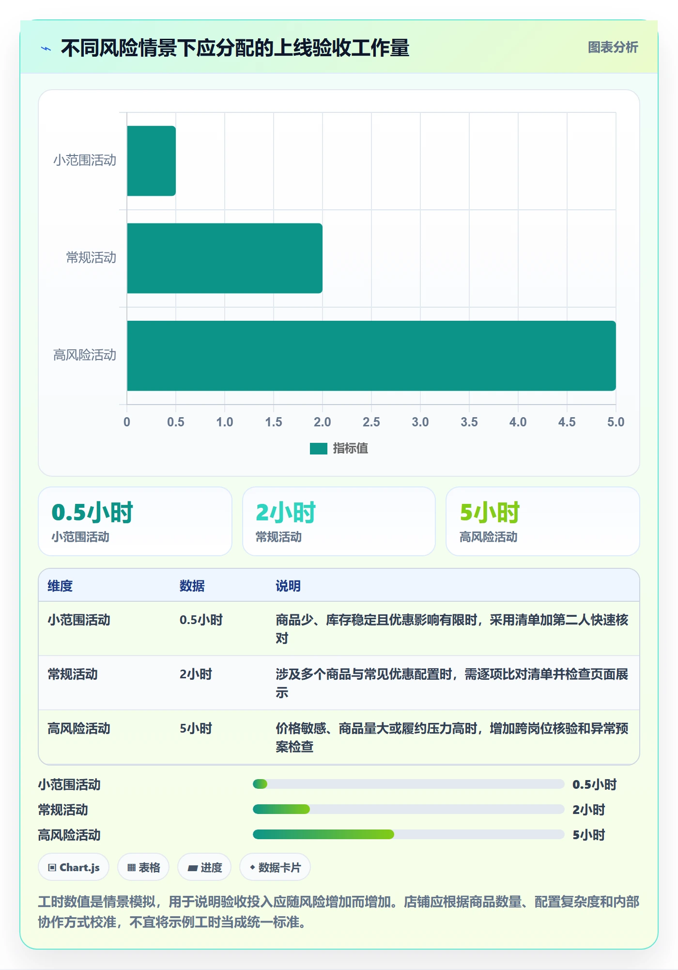Click the 2小时 value beside progress bar
The image size is (678, 970).
click(588, 810)
